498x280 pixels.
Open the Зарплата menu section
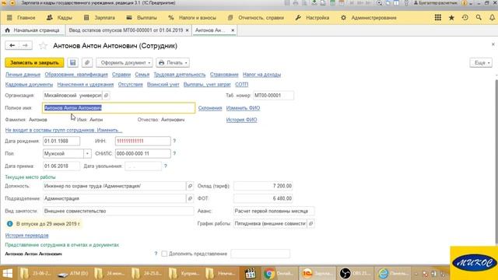coord(99,18)
